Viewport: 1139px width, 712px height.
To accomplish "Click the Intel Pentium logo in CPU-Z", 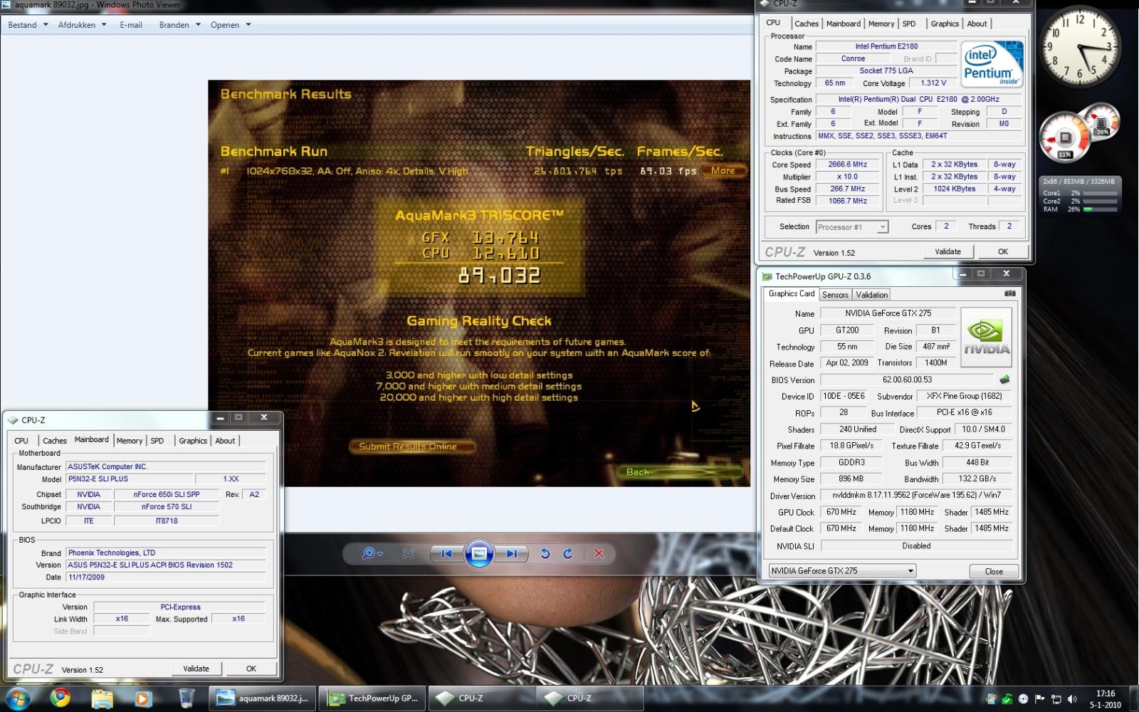I will [993, 64].
